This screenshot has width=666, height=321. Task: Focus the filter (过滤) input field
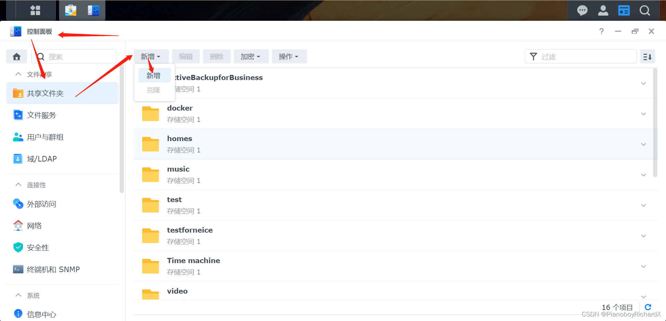pos(580,57)
